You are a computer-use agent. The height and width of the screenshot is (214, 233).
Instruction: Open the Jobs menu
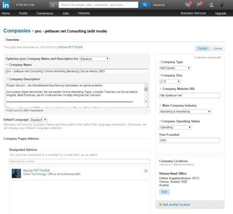(66, 13)
